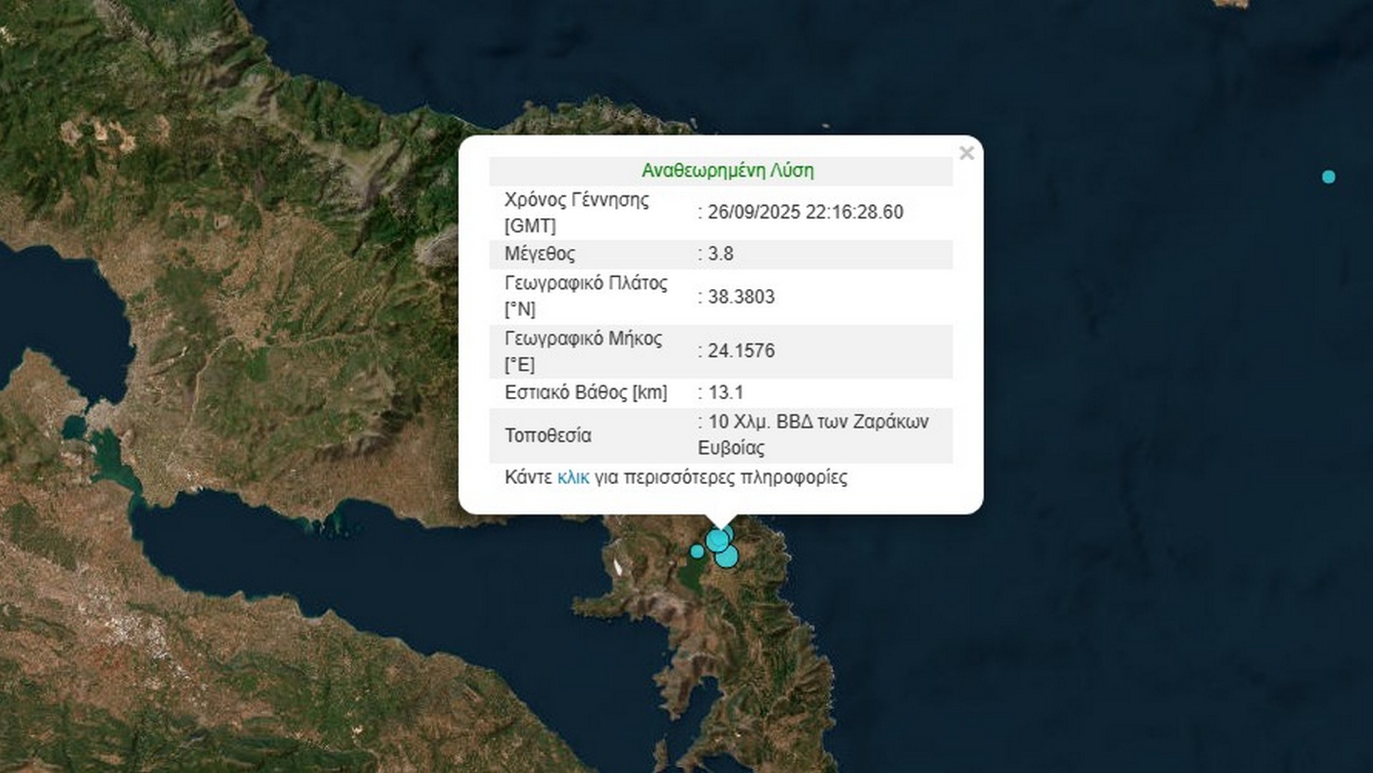The image size is (1373, 773).
Task: Click the origin time value 26/09/2025 22:16:28.60
Action: point(805,212)
